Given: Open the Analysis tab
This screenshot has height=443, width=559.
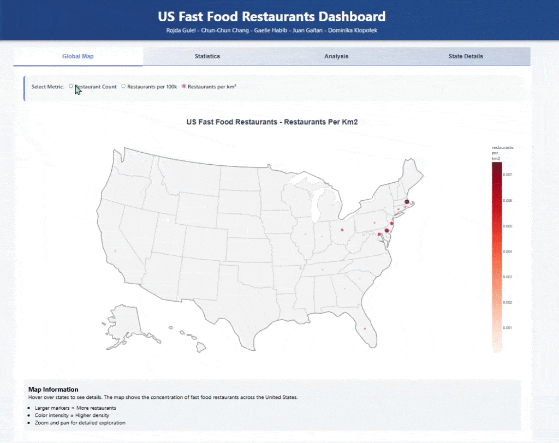Looking at the screenshot, I should point(336,56).
